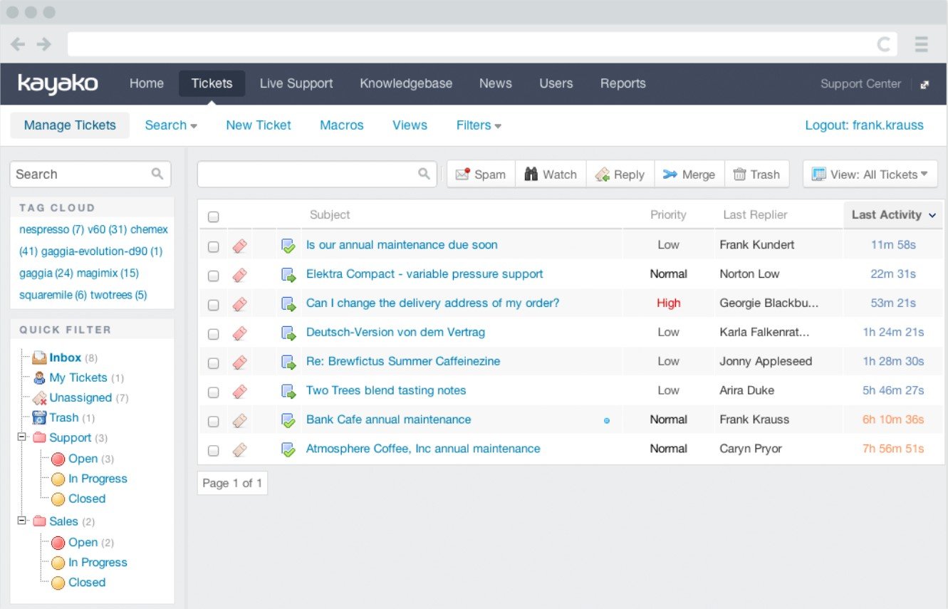Open the Macros link
The image size is (948, 609).
click(342, 125)
